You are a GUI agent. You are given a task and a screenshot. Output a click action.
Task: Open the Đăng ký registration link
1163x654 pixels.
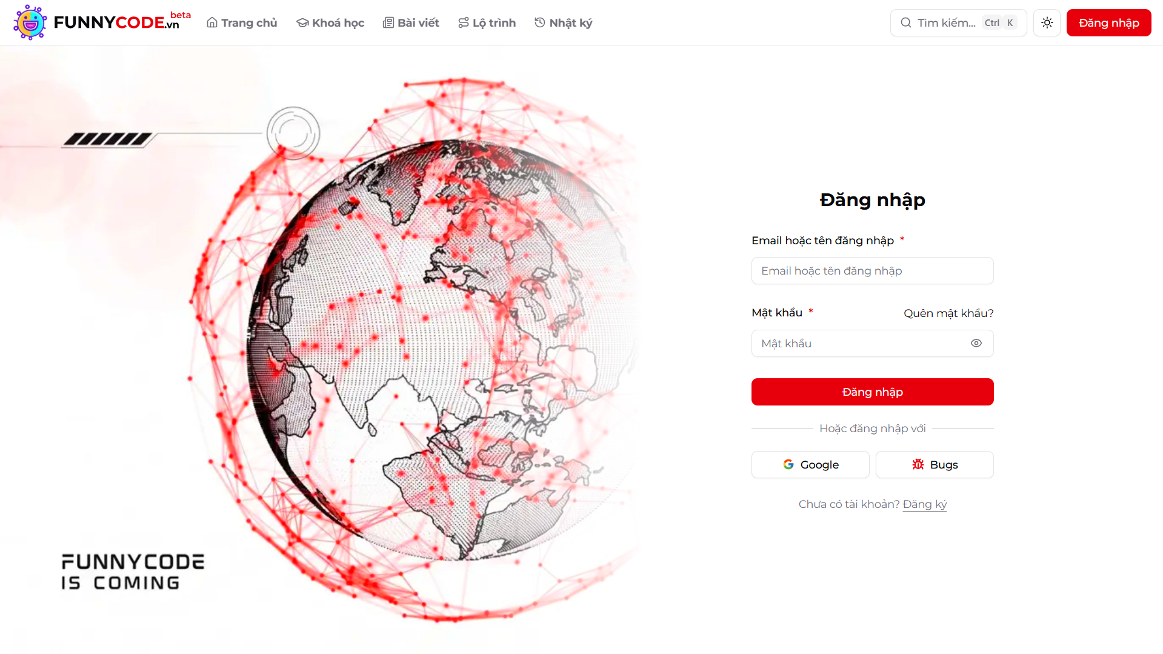click(x=924, y=504)
